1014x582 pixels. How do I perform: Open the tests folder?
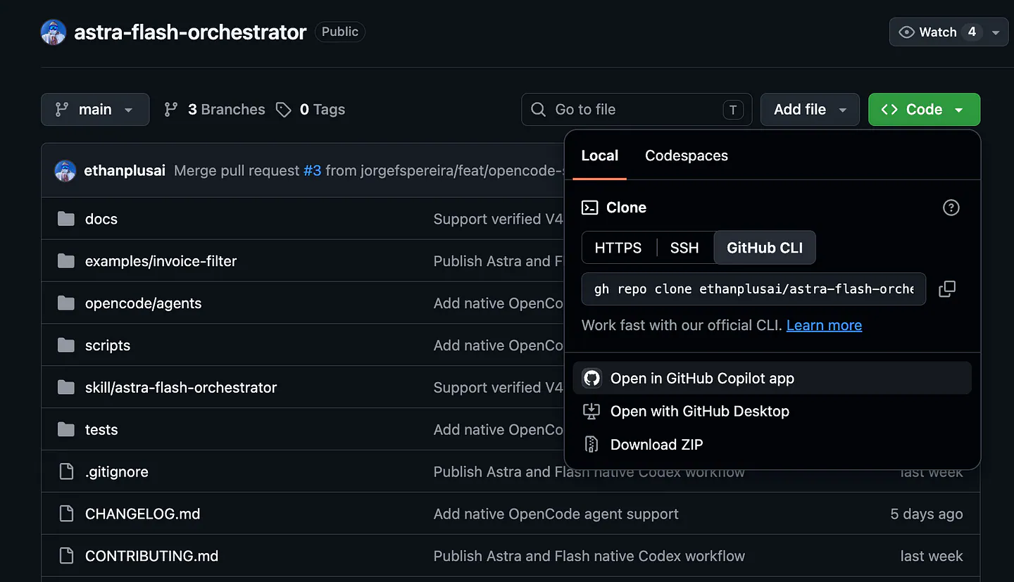pos(101,430)
